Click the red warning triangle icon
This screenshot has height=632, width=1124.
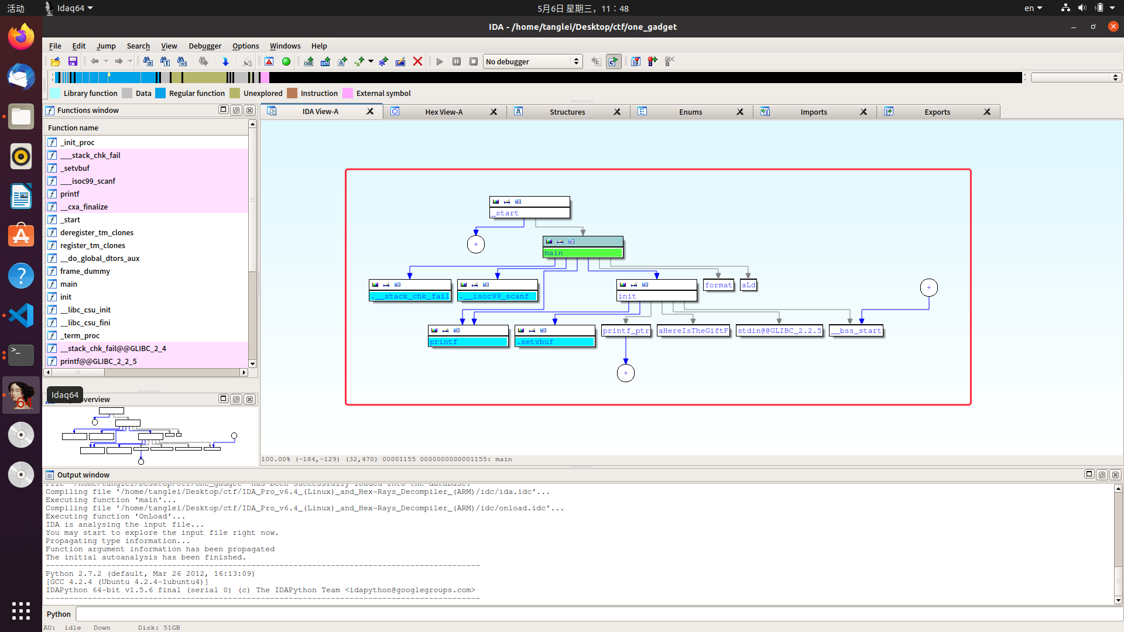tap(269, 61)
